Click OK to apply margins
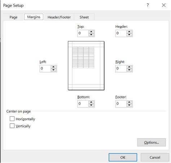This screenshot has height=163, width=171. tap(123, 157)
